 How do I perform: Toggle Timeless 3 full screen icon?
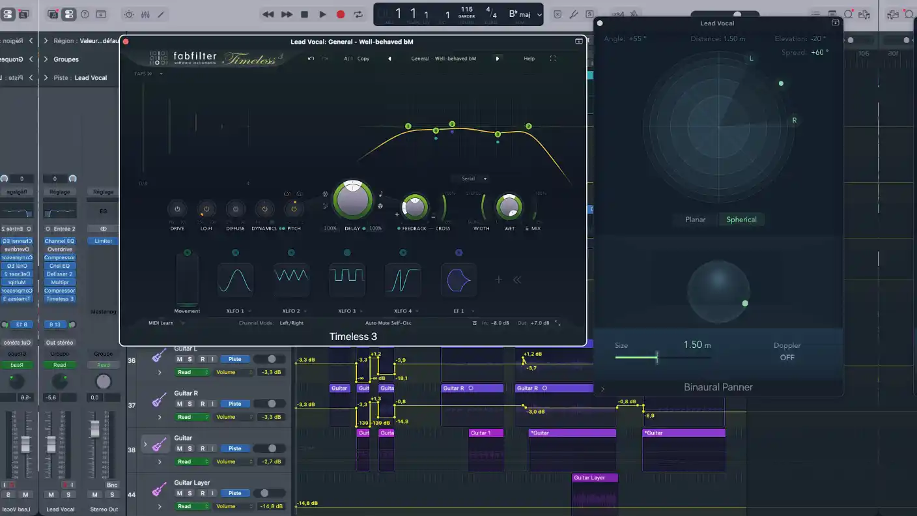(x=553, y=59)
